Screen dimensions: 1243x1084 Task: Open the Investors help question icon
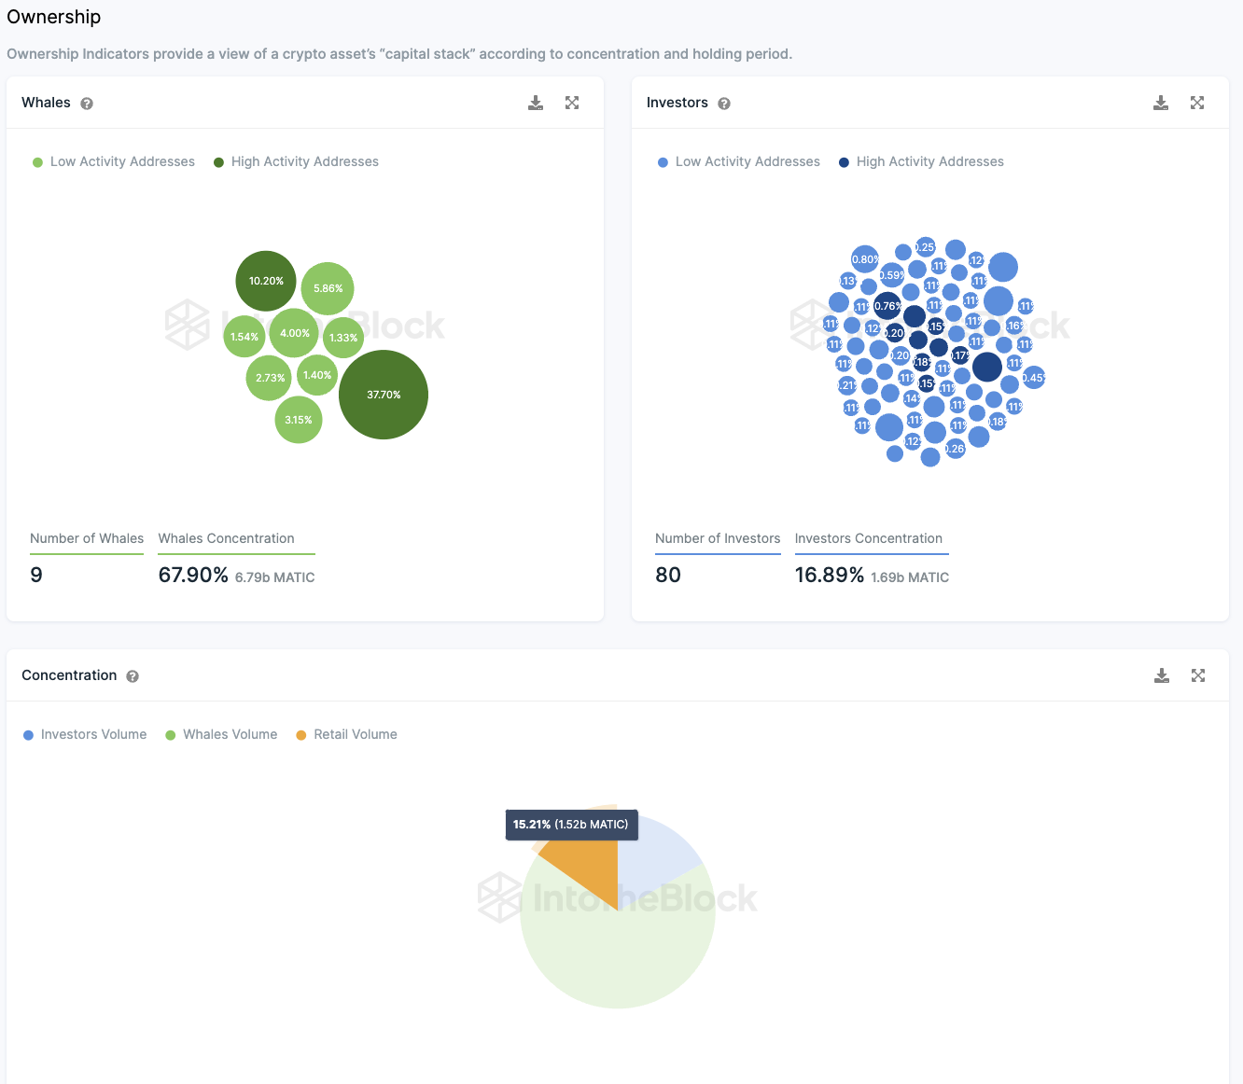pos(724,104)
